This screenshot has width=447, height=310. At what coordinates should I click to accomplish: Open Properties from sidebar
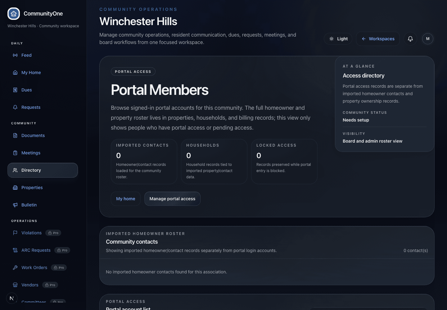pyautogui.click(x=43, y=188)
